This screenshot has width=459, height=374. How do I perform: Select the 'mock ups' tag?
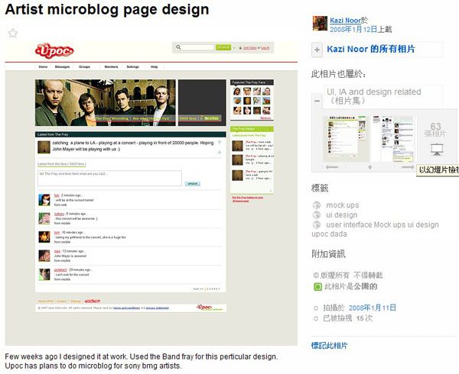click(x=342, y=205)
